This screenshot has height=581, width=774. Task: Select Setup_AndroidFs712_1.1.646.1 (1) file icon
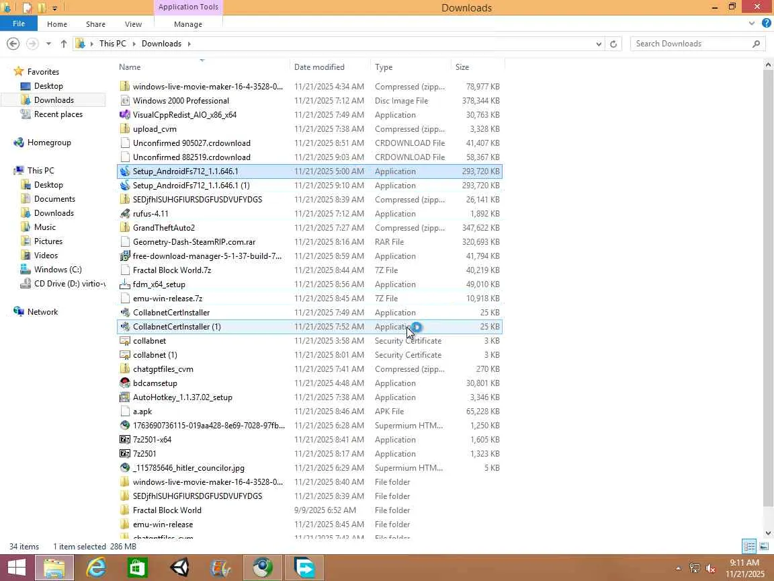click(x=125, y=186)
